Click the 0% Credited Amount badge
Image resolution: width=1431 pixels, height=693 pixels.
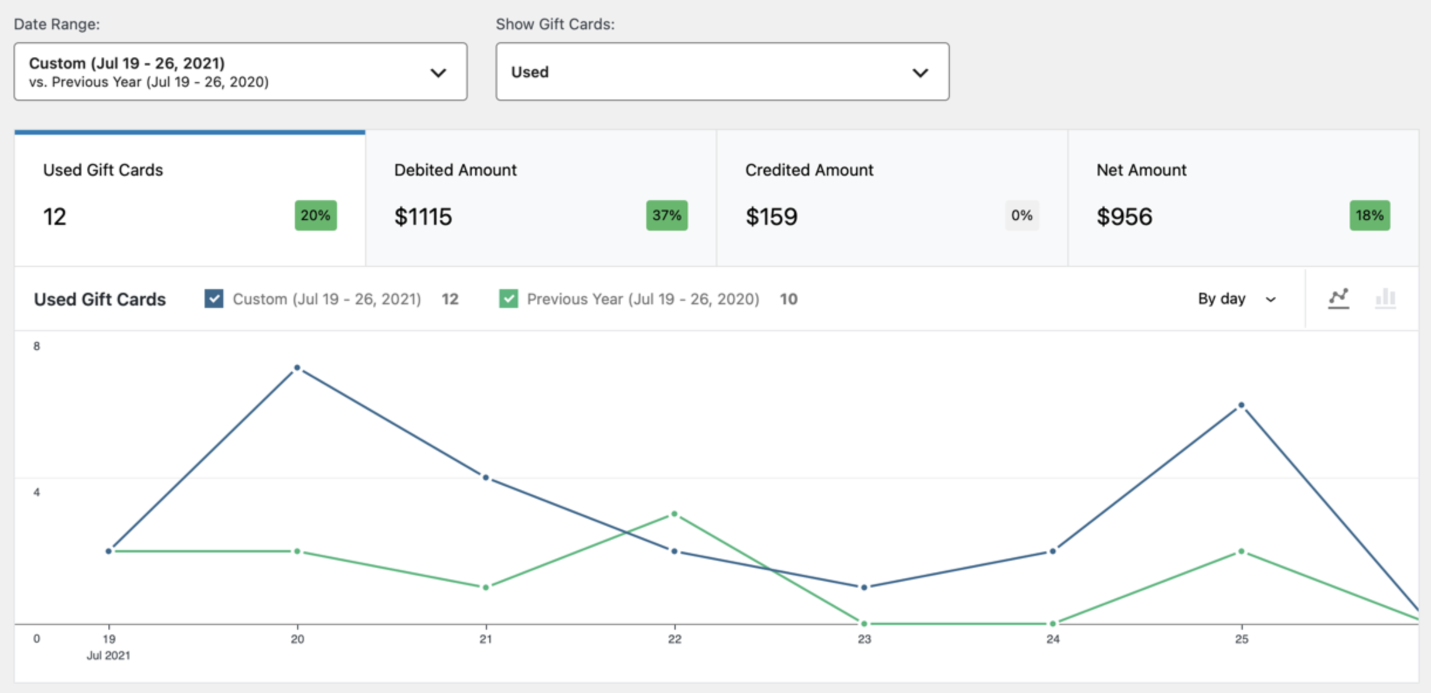(x=1021, y=215)
